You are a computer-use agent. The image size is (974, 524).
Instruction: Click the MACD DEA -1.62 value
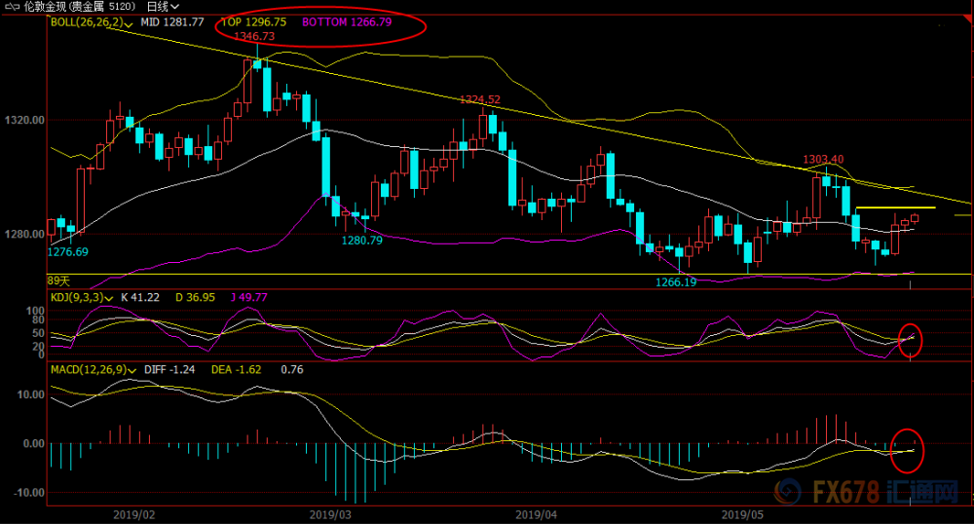point(236,369)
